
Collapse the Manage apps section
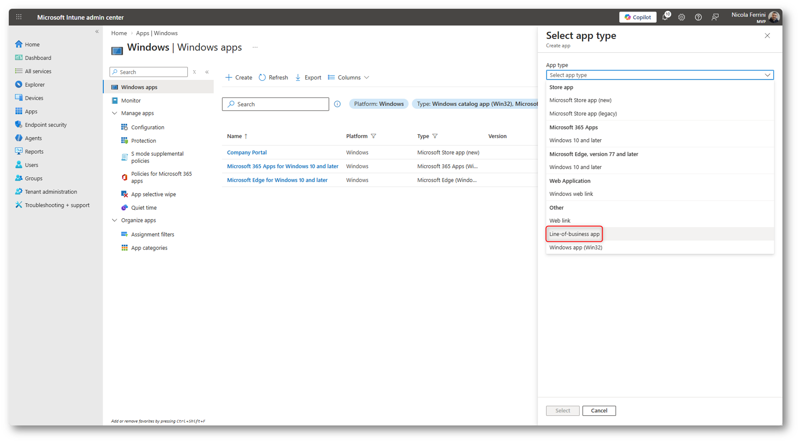[x=115, y=113]
